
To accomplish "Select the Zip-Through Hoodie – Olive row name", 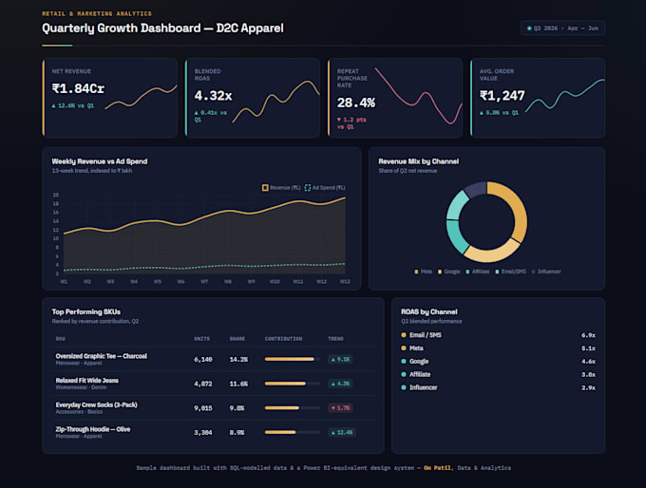I will (93, 429).
